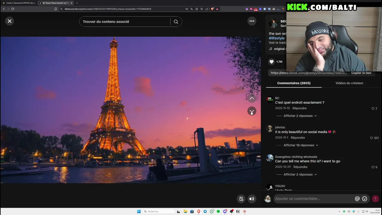Click the 'Guangzhou clothing wholesale' username
This screenshot has width=382, height=215.
click(296, 157)
